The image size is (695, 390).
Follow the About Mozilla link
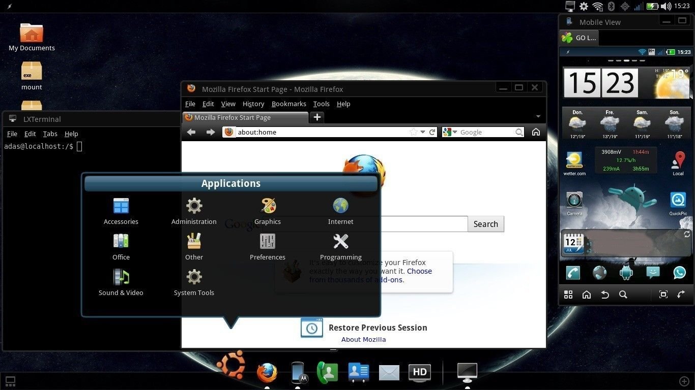click(363, 340)
